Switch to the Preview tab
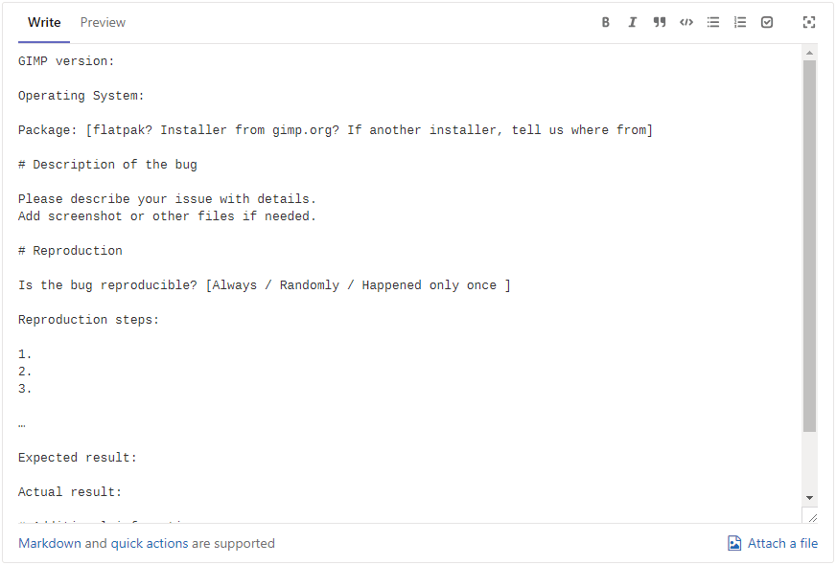Screen dimensions: 836x565 103,22
